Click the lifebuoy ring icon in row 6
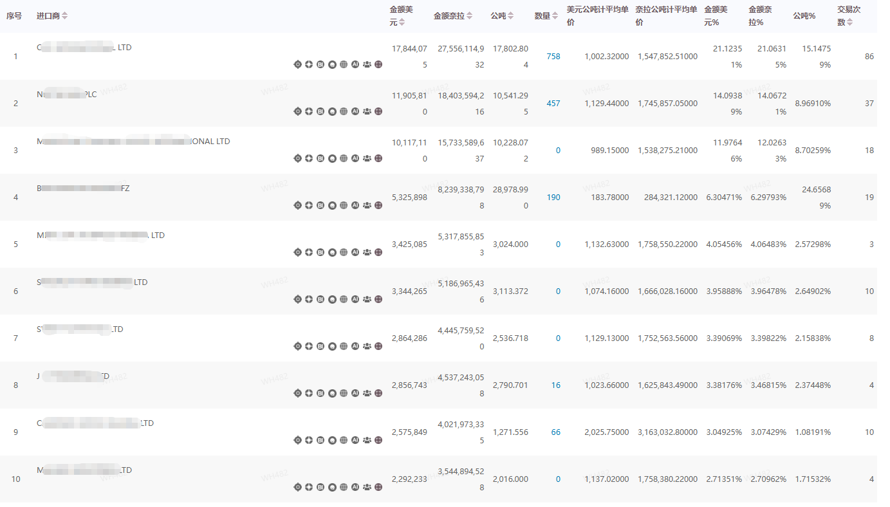Screen dimensions: 890x507 click(x=309, y=299)
